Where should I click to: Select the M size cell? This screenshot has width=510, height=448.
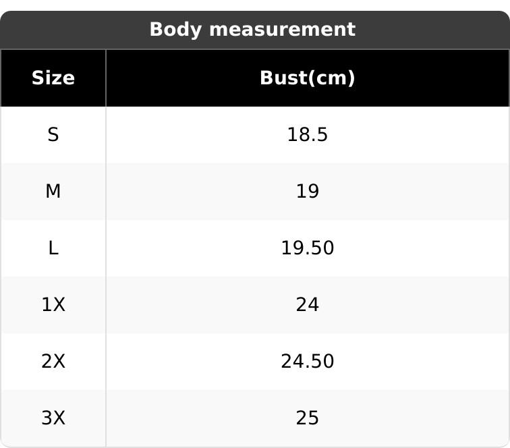[x=53, y=192]
